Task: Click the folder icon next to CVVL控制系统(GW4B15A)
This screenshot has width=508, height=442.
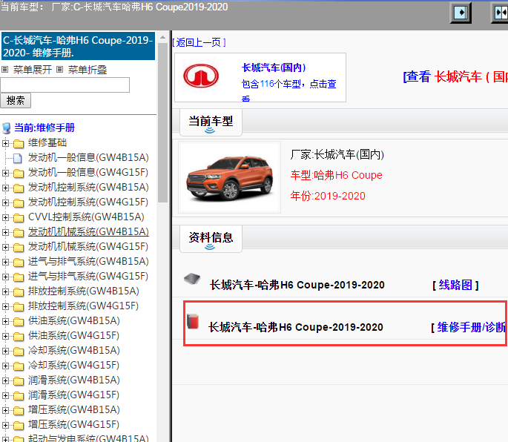Action: click(x=19, y=217)
